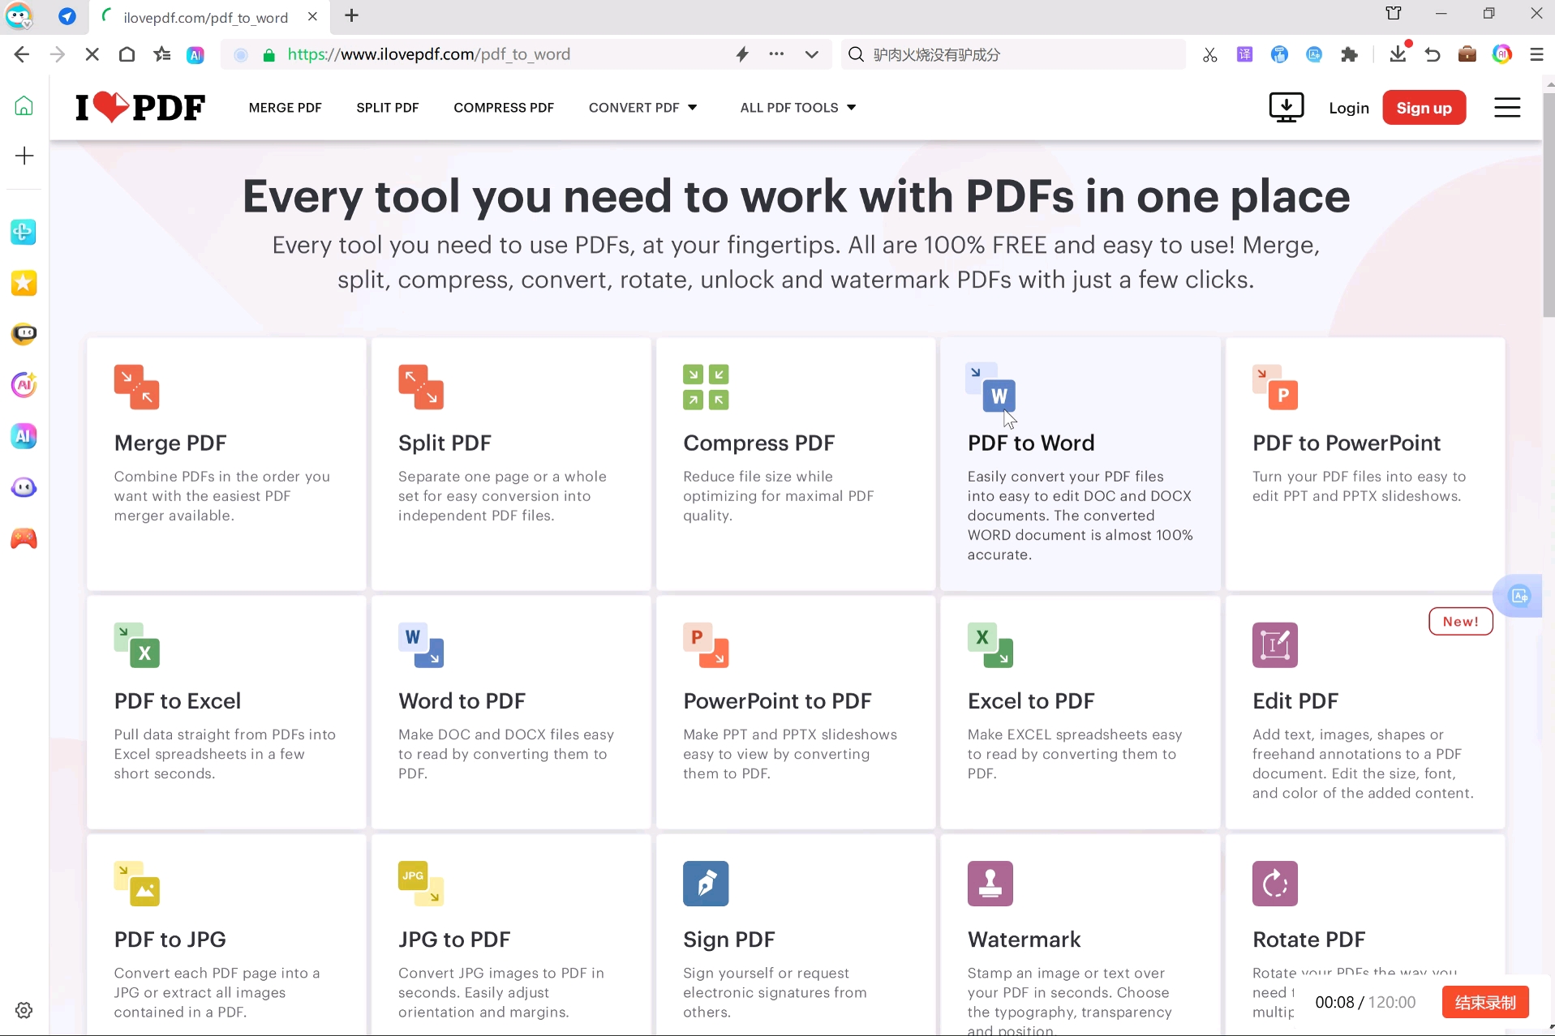Open the hamburger menu in site header
The image size is (1555, 1036).
[x=1507, y=107]
